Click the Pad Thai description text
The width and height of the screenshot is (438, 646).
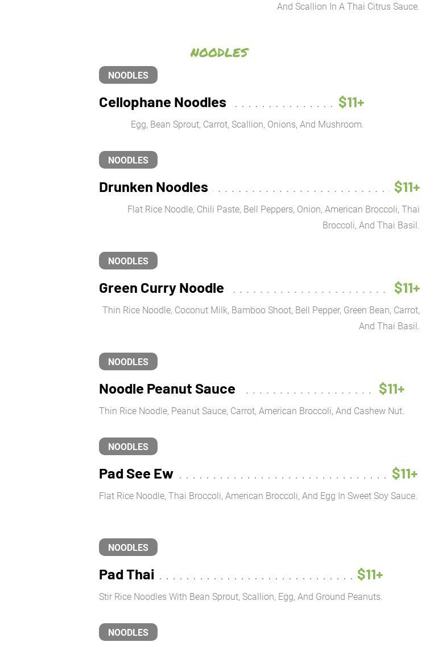tap(241, 597)
